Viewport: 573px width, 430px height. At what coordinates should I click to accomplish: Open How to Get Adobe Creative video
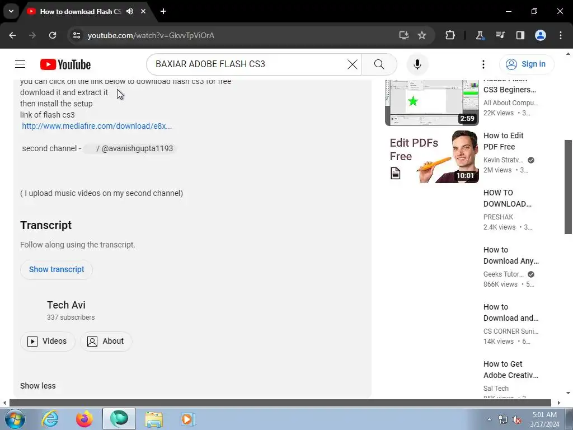click(511, 370)
